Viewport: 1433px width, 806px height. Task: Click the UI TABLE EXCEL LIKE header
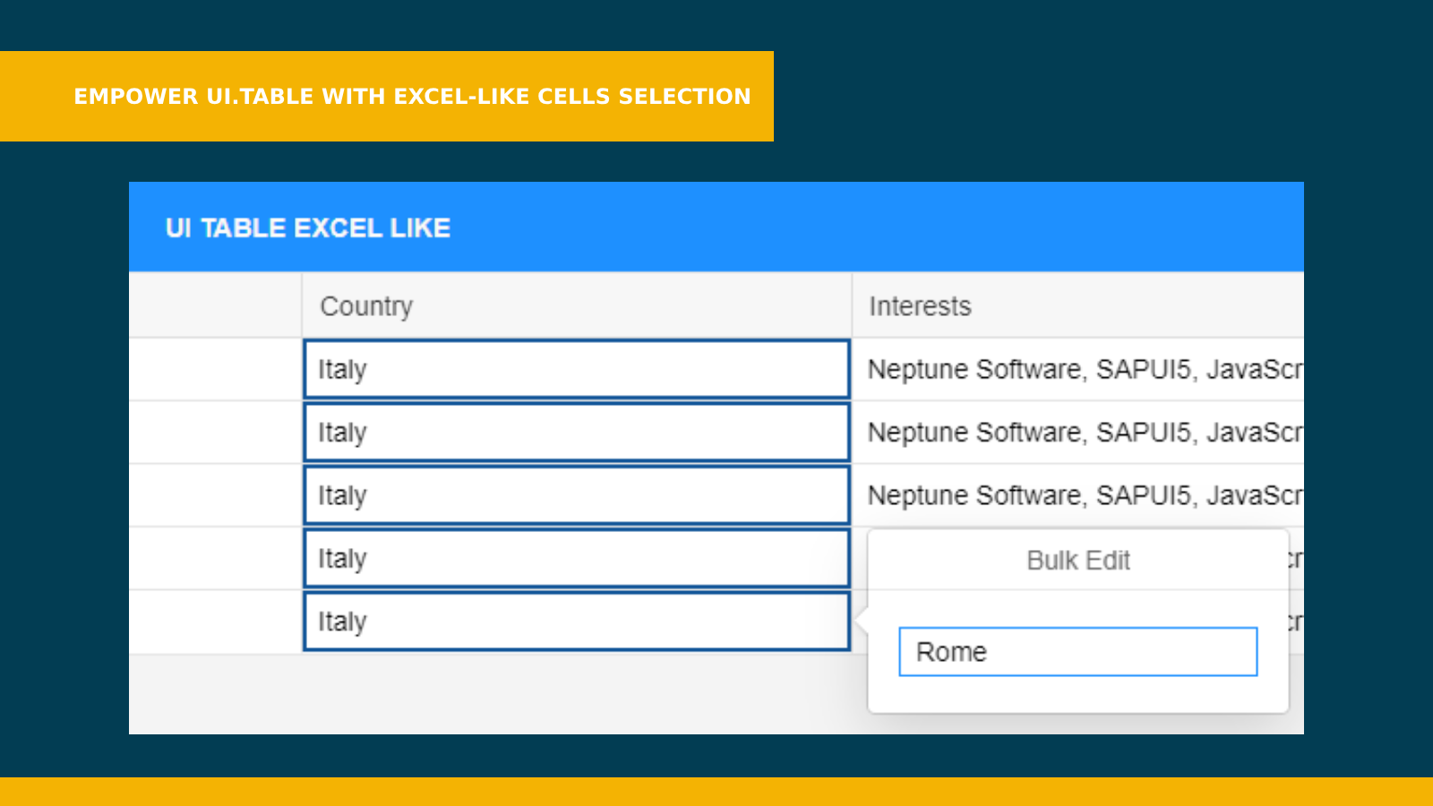tap(308, 228)
